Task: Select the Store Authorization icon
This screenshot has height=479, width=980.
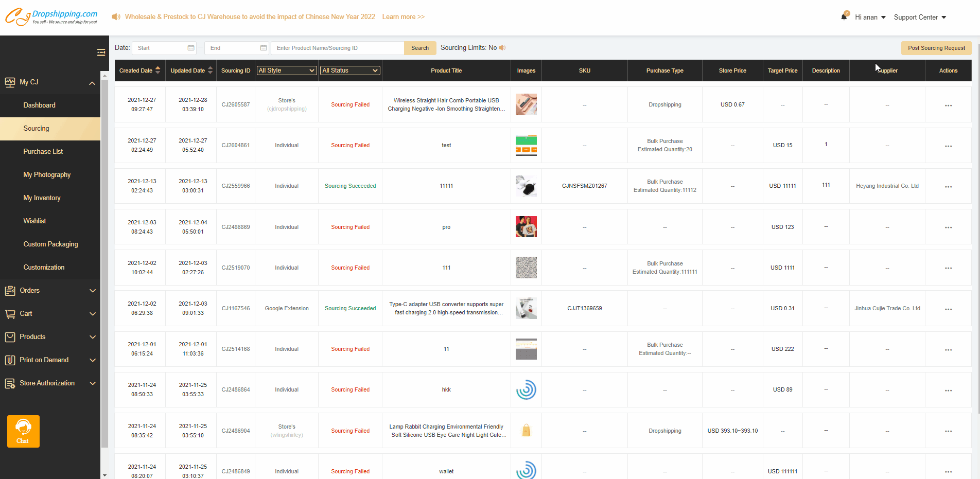Action: [x=10, y=383]
